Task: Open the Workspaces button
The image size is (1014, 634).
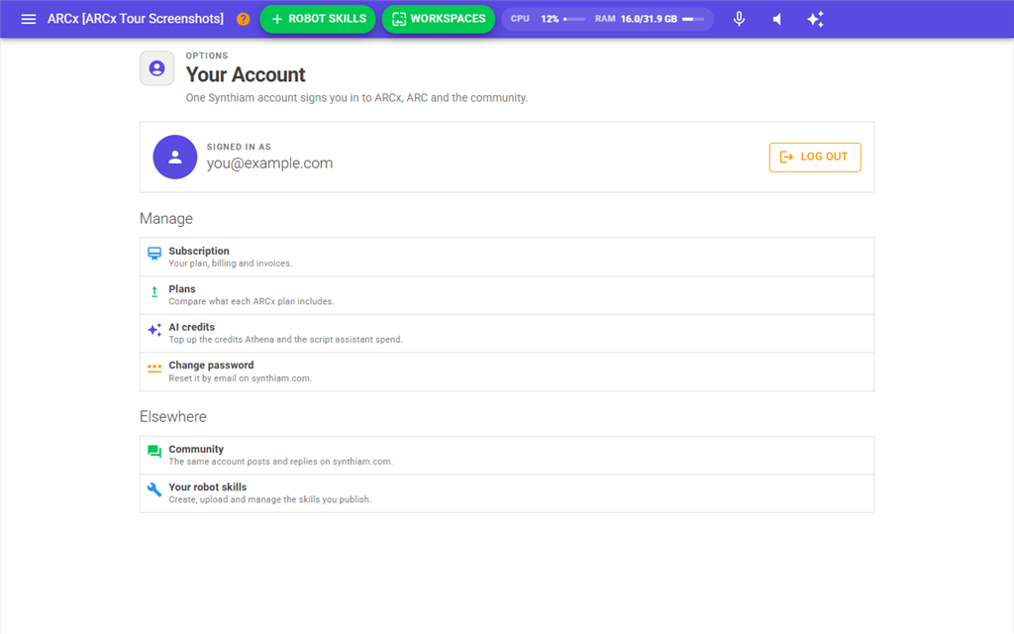Action: [x=439, y=19]
